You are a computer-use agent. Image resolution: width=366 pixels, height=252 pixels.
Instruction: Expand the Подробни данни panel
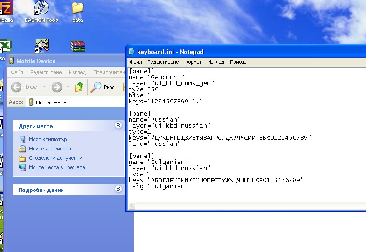point(118,189)
